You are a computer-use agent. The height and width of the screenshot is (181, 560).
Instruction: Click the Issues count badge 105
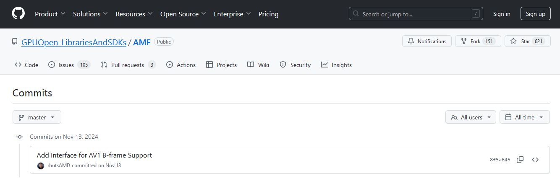[84, 65]
